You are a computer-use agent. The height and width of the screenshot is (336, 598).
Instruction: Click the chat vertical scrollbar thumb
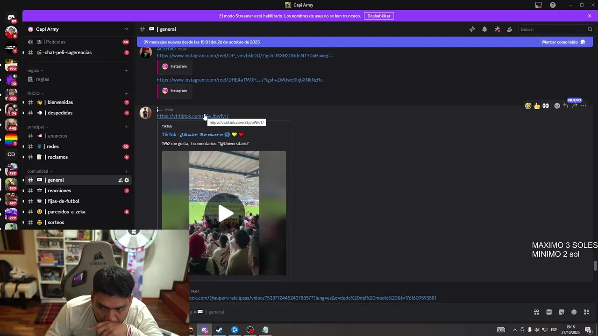point(595,266)
